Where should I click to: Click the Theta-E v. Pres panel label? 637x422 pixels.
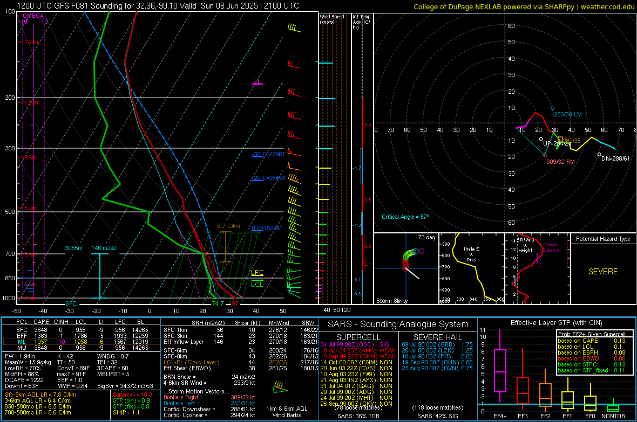(471, 254)
